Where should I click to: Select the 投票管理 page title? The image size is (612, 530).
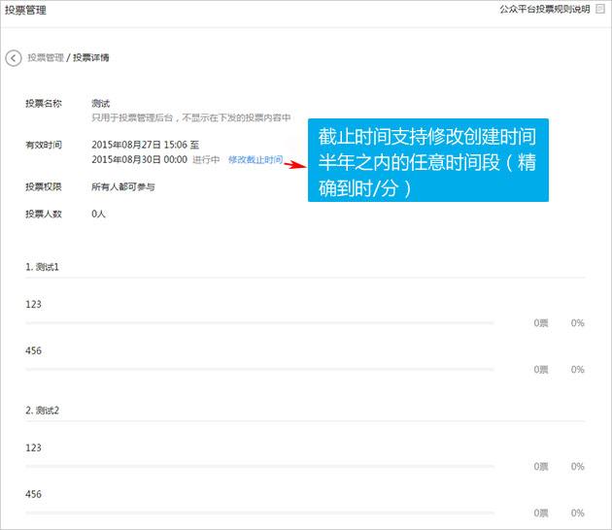point(25,10)
